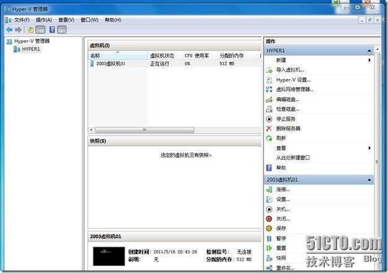
Task: Click the horizontal scrollbar thumb in VM list
Action: click(x=145, y=130)
